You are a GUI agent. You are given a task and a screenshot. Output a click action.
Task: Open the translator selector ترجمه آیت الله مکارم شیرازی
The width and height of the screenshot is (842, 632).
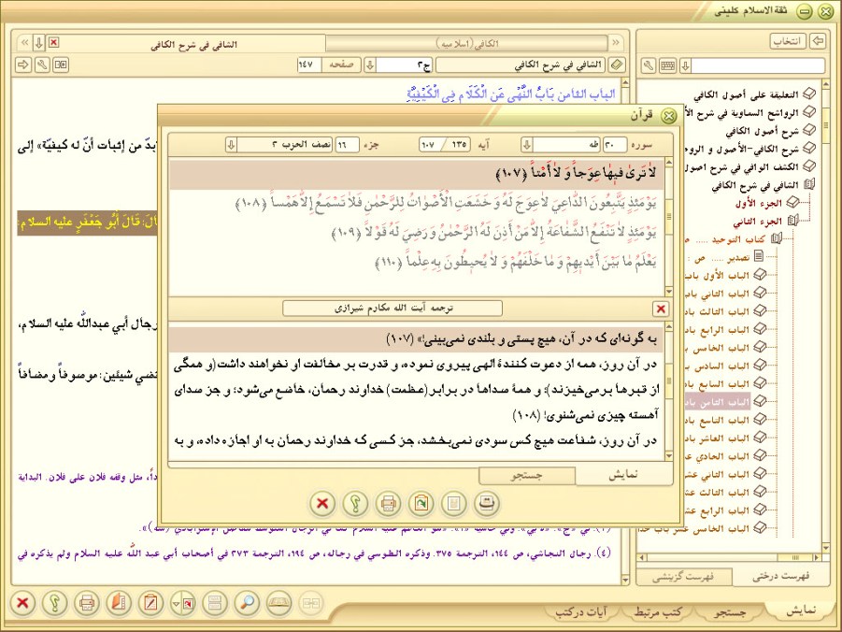392,309
